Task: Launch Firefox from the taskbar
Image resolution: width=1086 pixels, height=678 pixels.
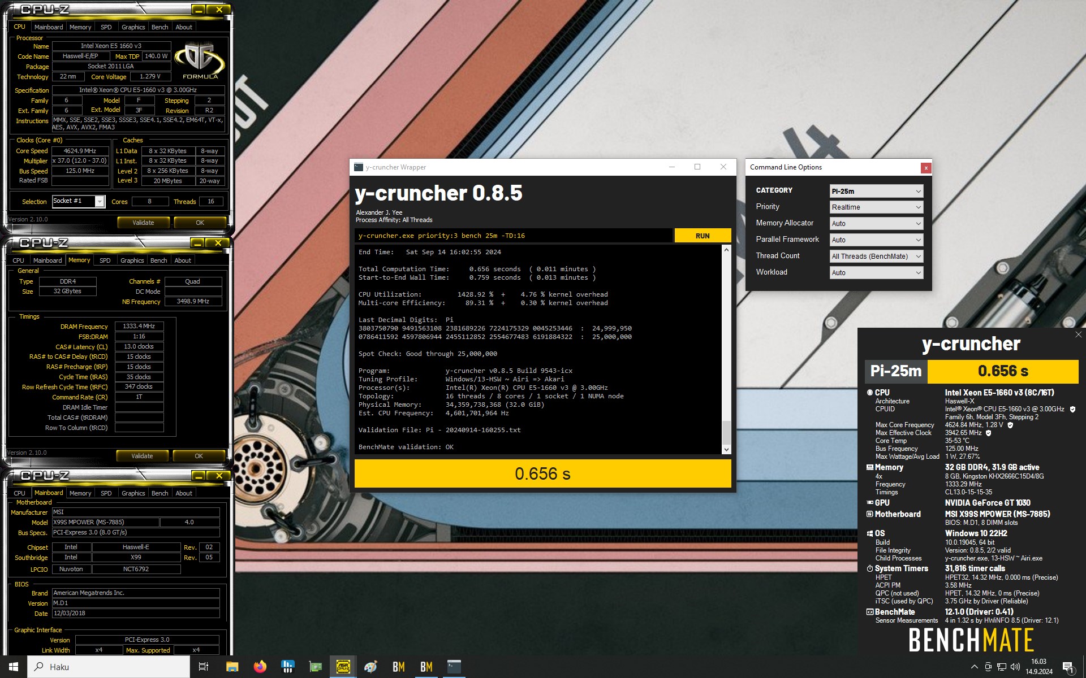Action: (x=260, y=667)
